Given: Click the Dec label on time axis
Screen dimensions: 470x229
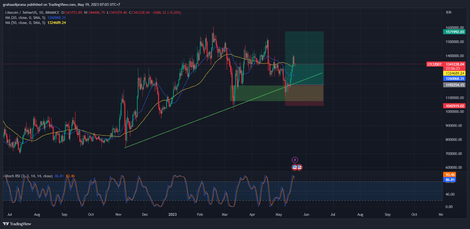Looking at the screenshot, I should click(x=145, y=215).
